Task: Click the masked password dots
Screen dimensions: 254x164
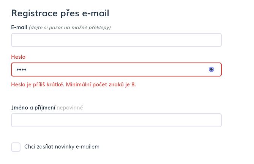Action: pyautogui.click(x=21, y=70)
